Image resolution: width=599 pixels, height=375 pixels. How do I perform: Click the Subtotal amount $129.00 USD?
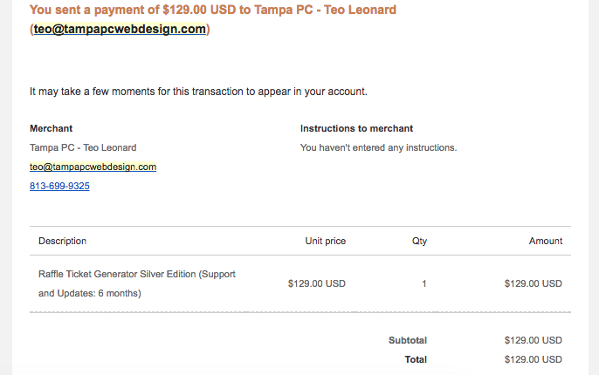(533, 340)
